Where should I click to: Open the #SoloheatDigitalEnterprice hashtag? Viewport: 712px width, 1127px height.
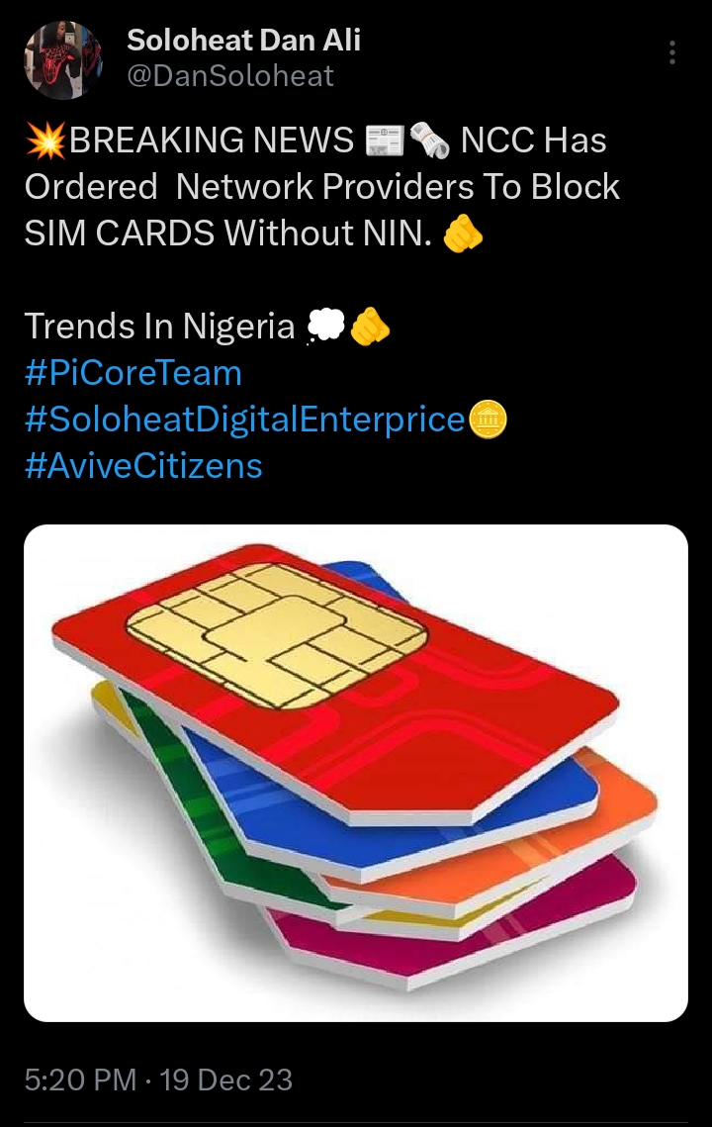(245, 420)
